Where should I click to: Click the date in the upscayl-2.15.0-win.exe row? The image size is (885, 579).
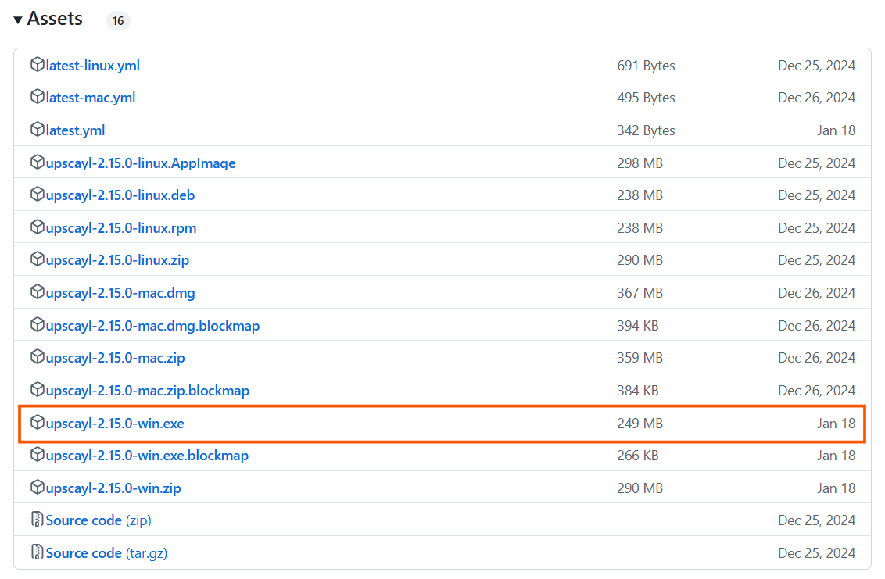coord(836,424)
